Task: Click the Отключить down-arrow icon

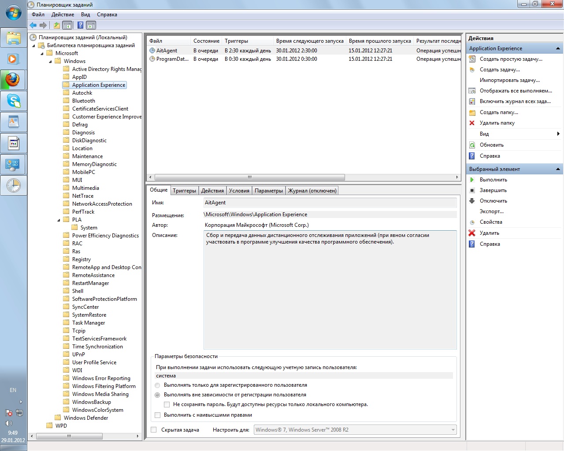Action: coord(472,201)
